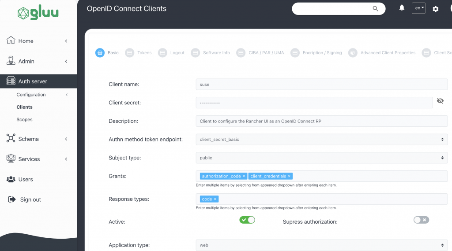
Task: Open Authn method token endpoint dropdown
Action: [x=321, y=139]
